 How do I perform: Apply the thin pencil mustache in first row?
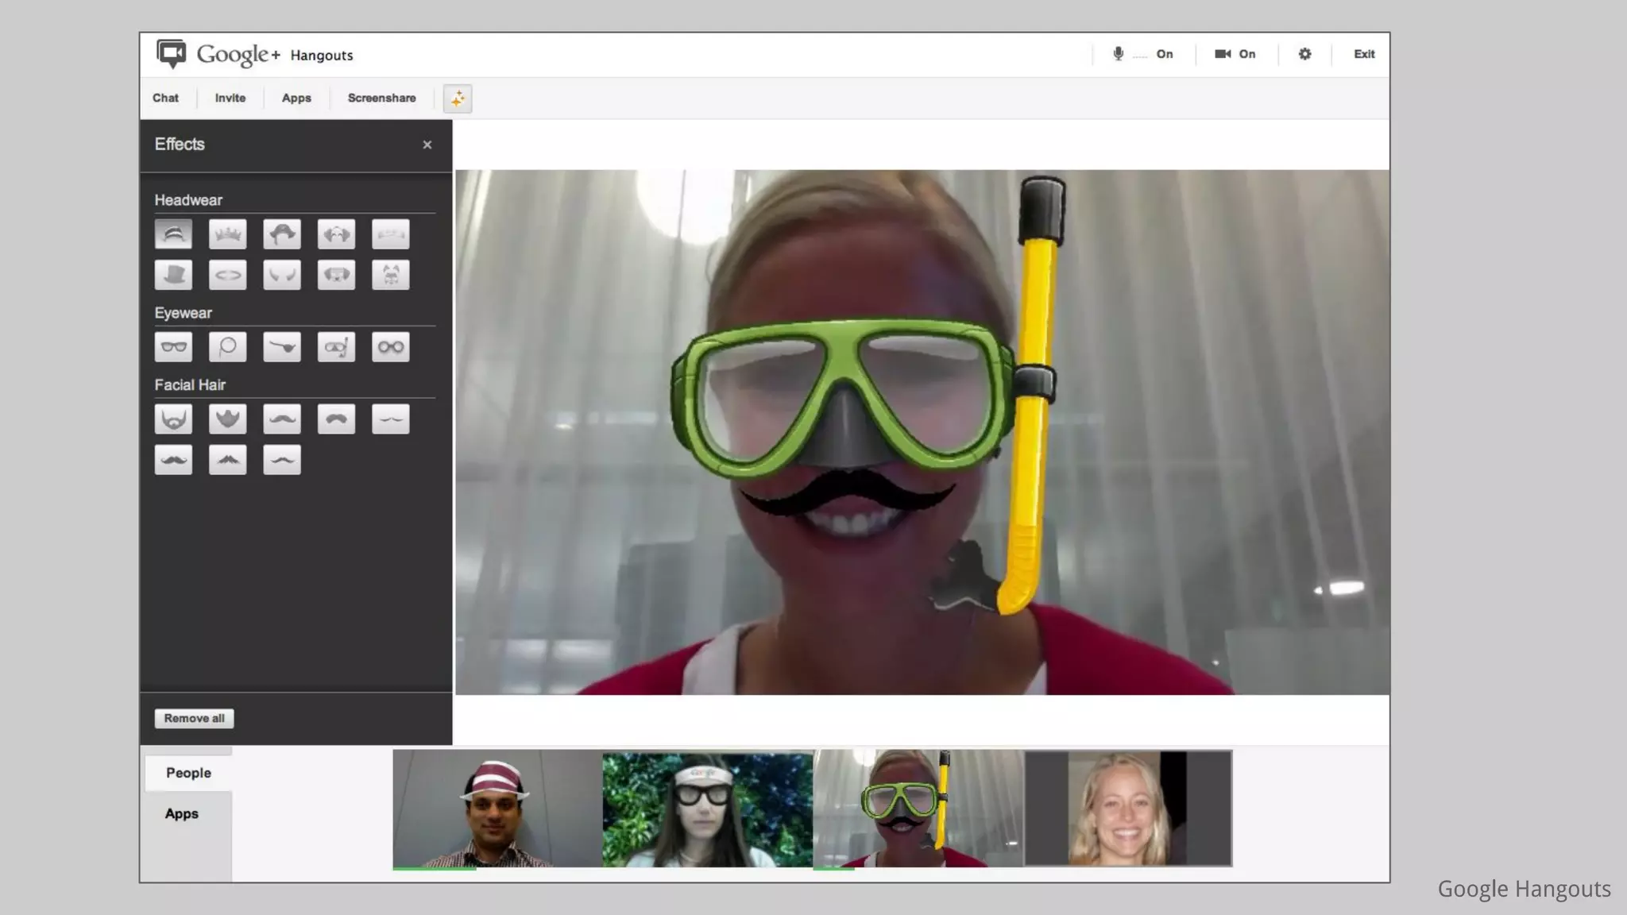391,419
